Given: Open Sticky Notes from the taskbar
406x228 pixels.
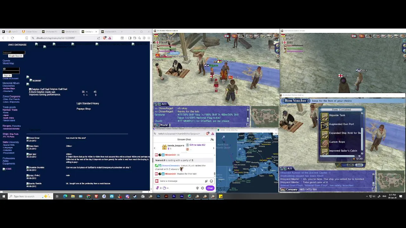Looking at the screenshot, I should pos(220,196).
